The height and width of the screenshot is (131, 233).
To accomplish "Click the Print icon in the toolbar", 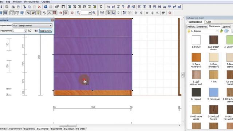I will point(13,7).
